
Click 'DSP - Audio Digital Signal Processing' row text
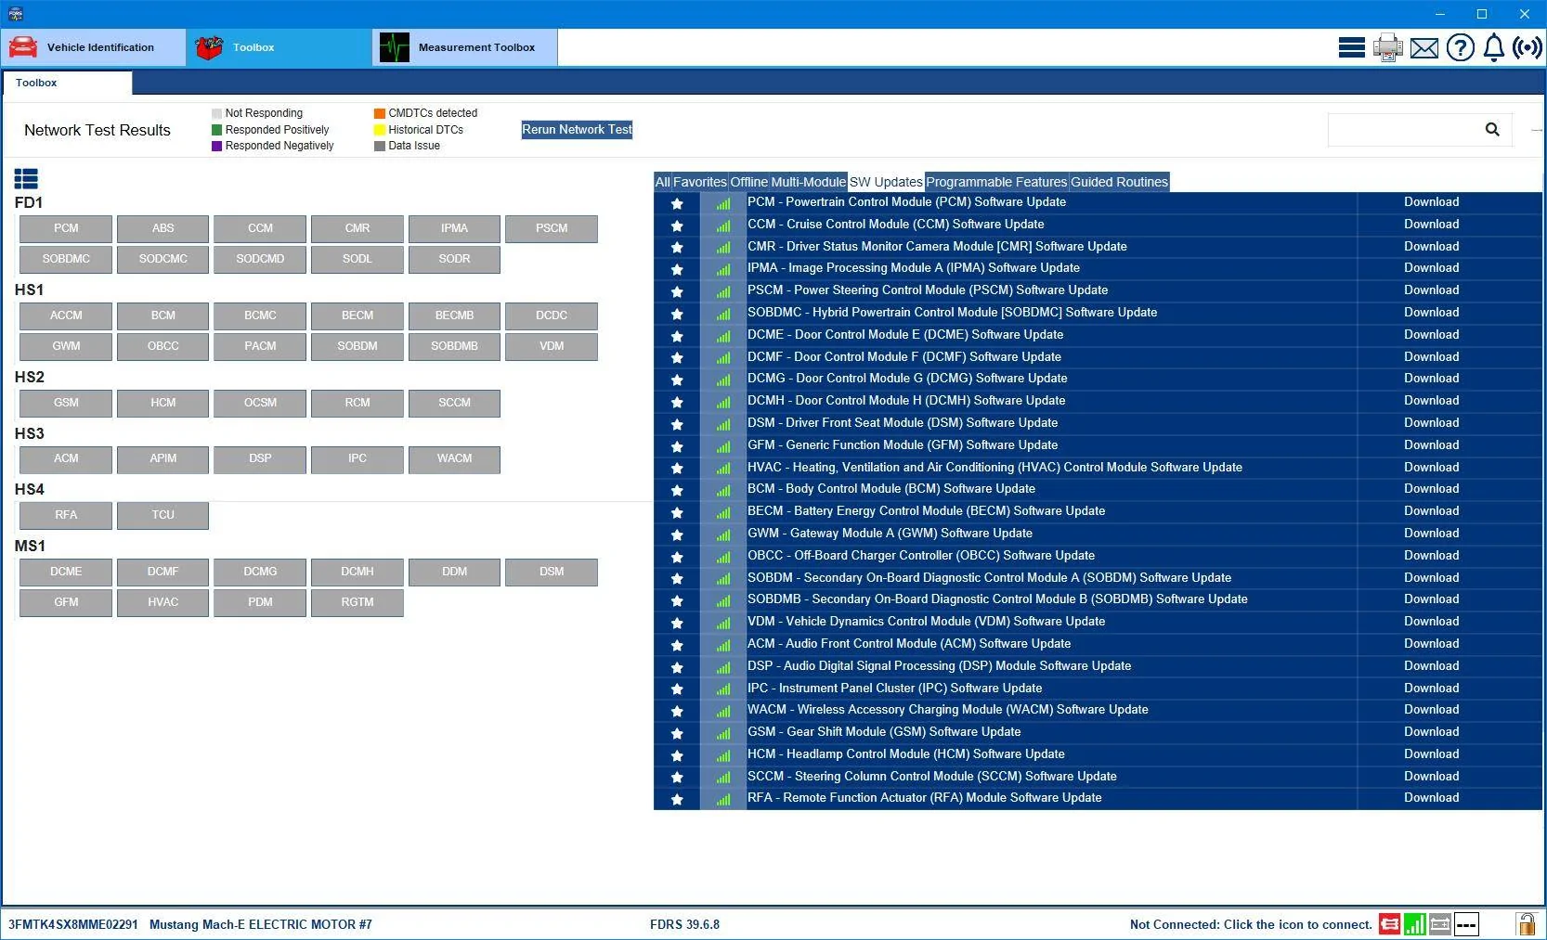pyautogui.click(x=939, y=666)
